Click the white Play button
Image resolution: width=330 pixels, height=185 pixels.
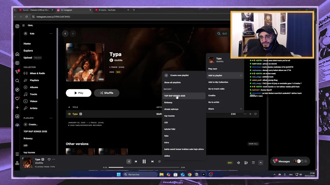(x=79, y=93)
